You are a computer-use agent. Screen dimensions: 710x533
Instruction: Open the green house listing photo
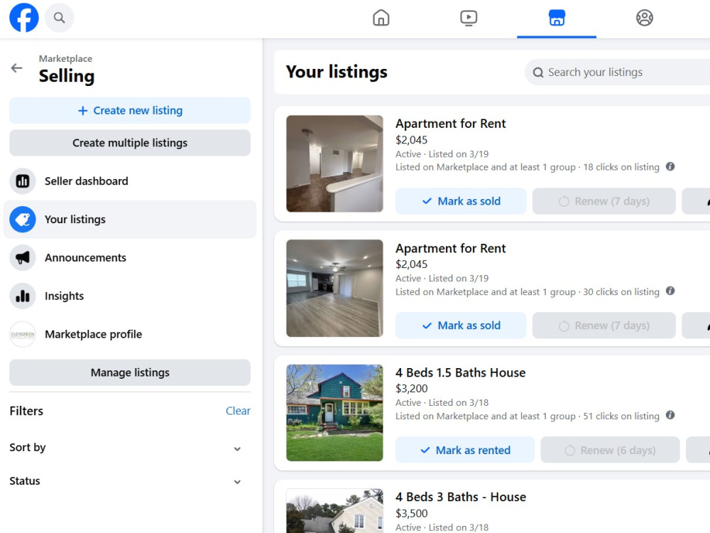334,413
